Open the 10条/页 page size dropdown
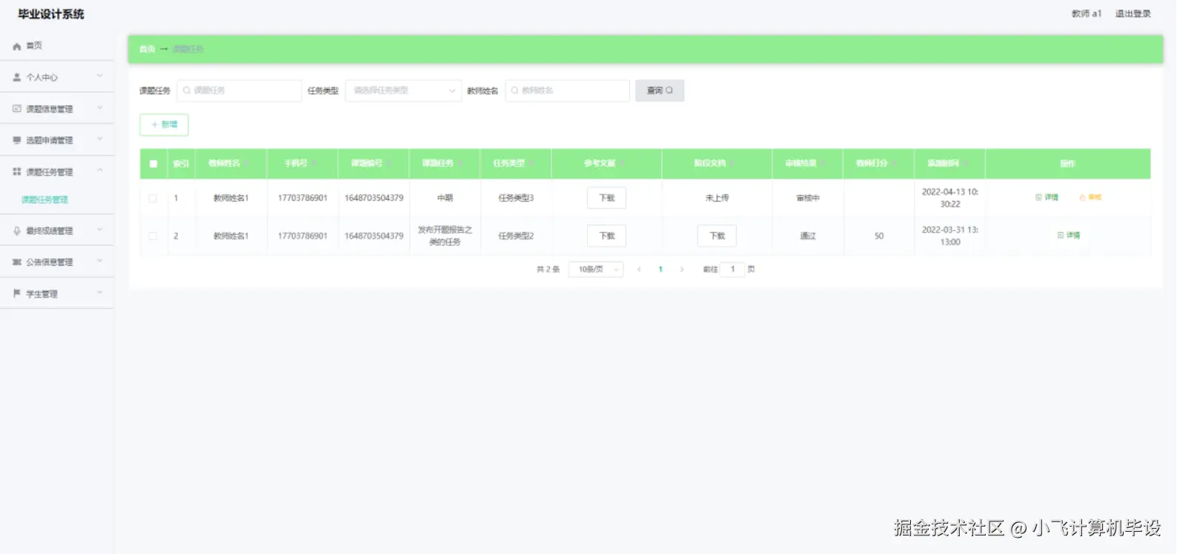The height and width of the screenshot is (554, 1177). (596, 270)
